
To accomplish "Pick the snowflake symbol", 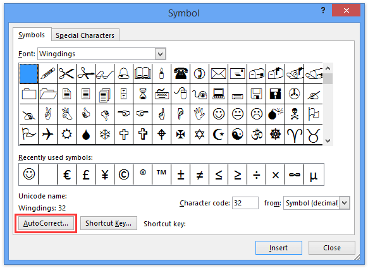I will pyautogui.click(x=105, y=135).
